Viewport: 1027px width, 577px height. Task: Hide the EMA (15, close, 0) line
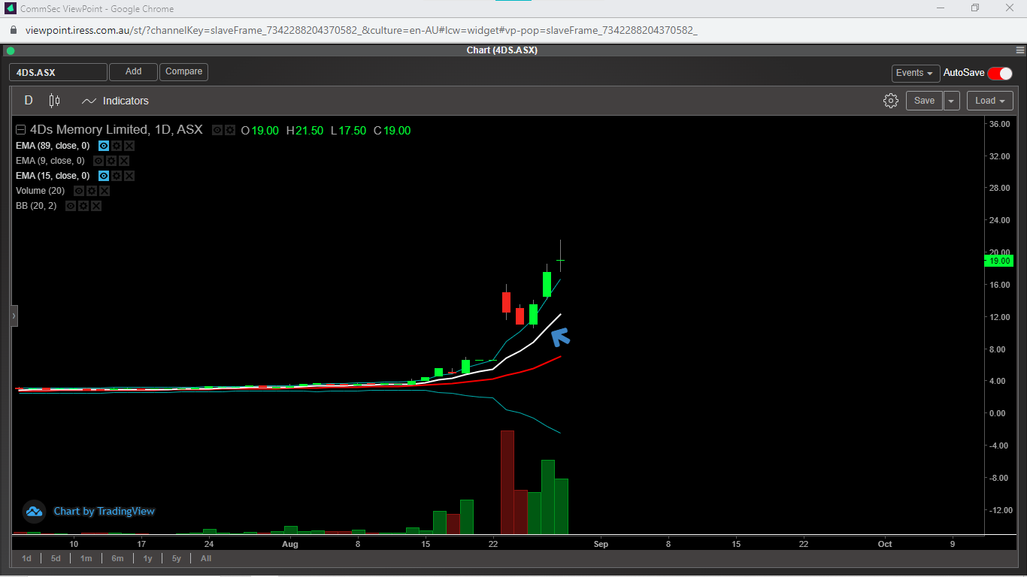(104, 176)
